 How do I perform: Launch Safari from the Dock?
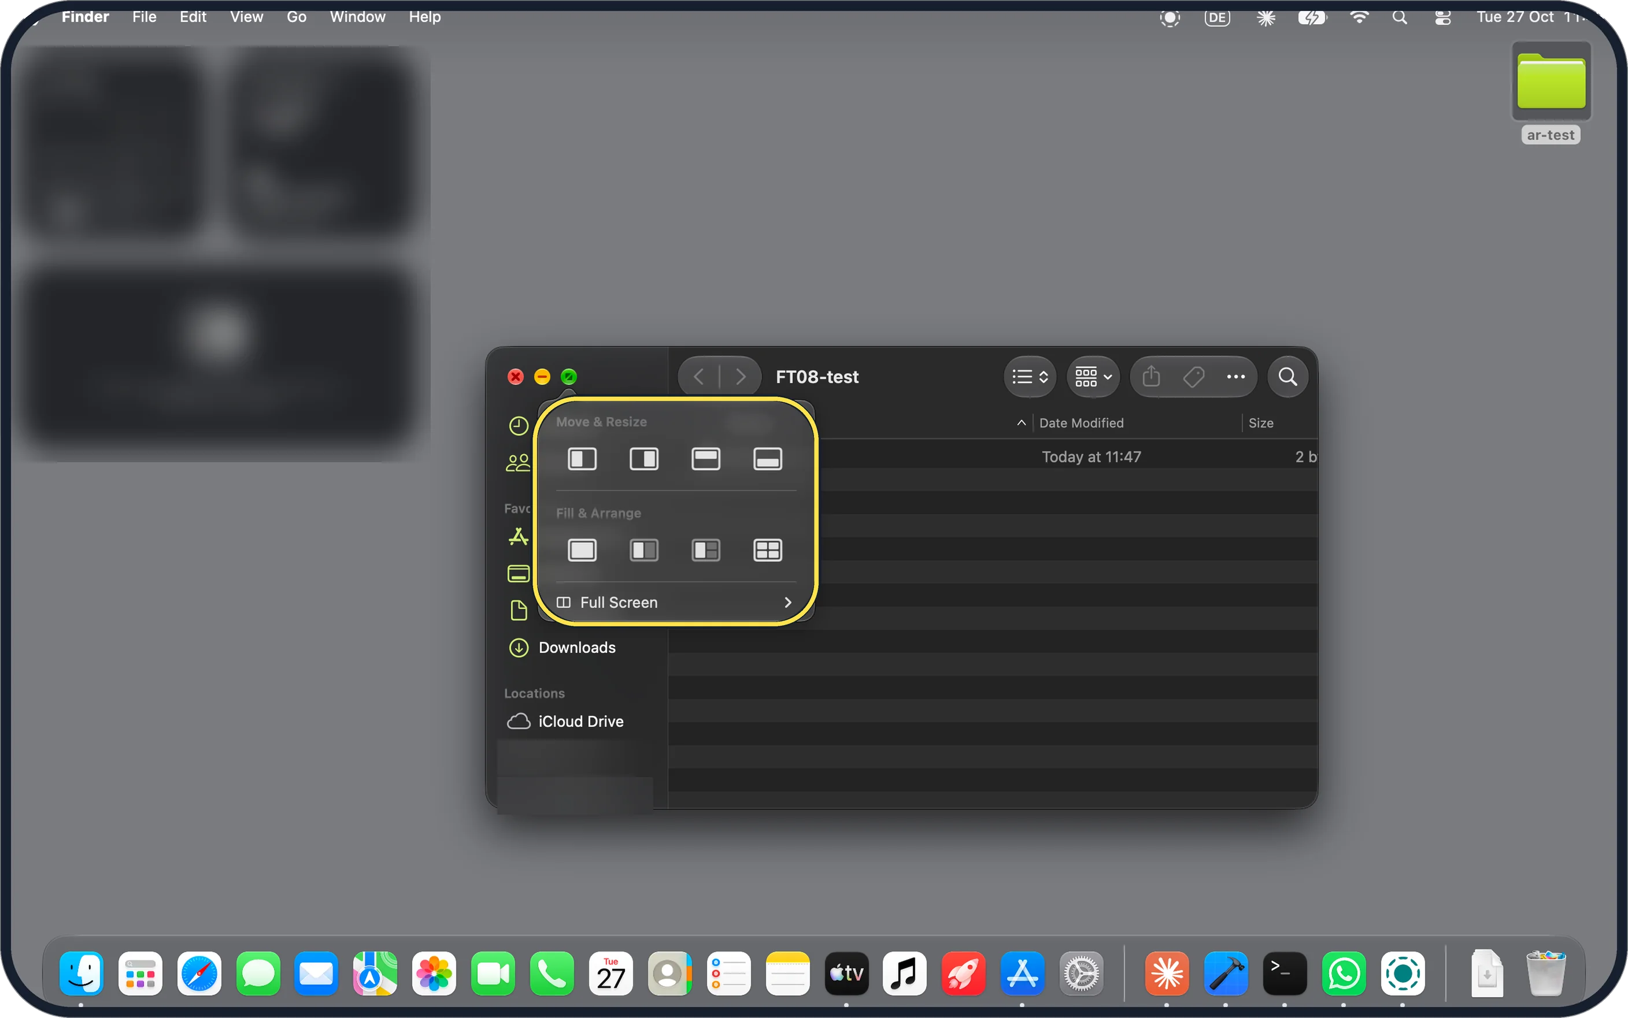click(x=199, y=974)
